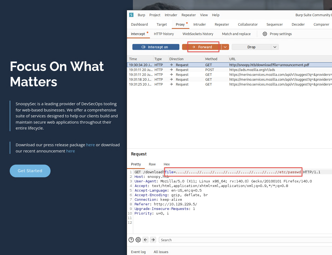Select the Proxy tab
Viewport: 332px width, 255px height.
coord(180,24)
